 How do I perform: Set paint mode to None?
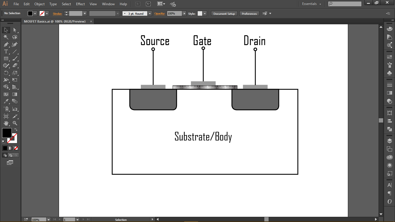[16, 148]
